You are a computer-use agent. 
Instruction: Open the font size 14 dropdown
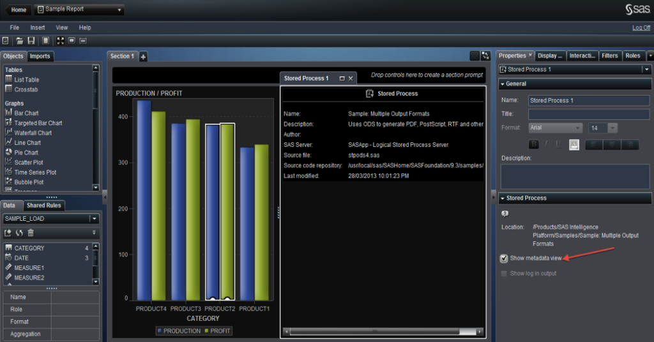pyautogui.click(x=612, y=128)
